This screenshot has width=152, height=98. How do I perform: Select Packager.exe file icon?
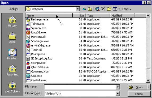(28, 19)
